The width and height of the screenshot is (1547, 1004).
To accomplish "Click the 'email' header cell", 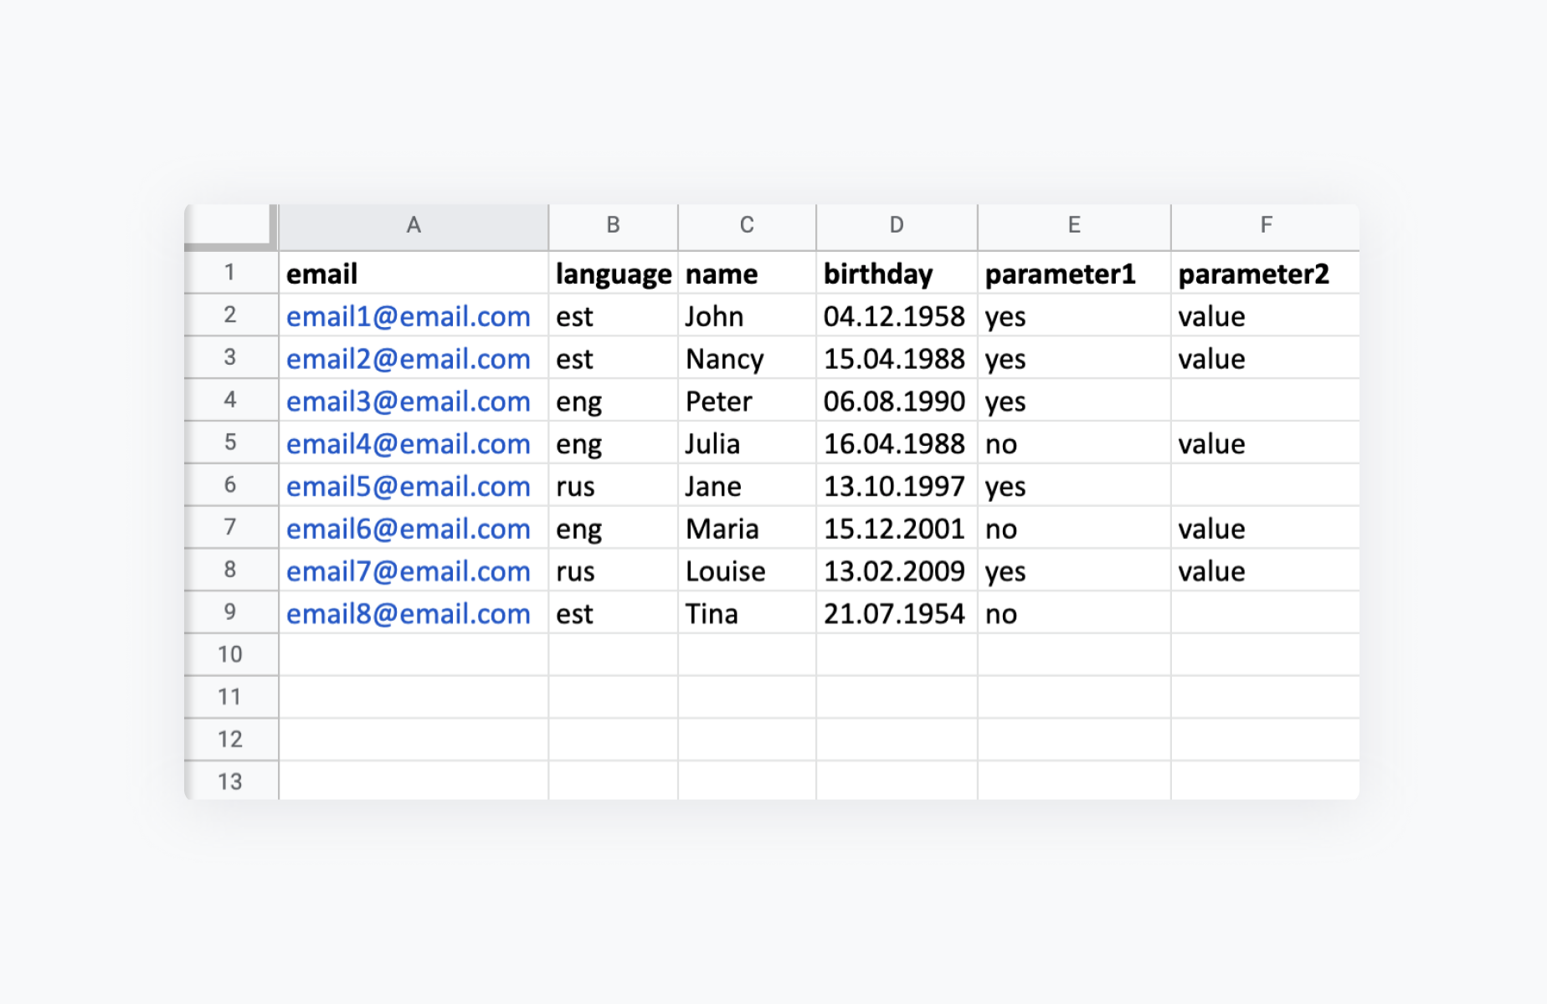I will (x=414, y=273).
